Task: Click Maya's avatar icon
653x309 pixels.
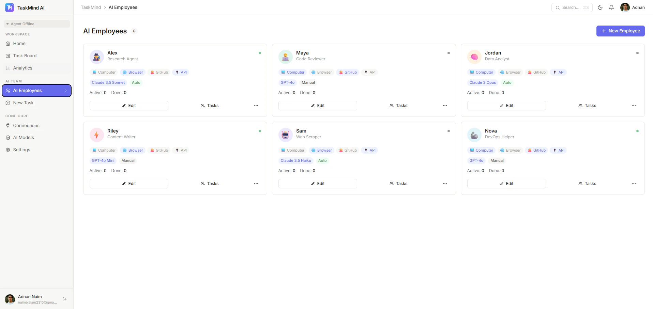Action: click(x=286, y=57)
